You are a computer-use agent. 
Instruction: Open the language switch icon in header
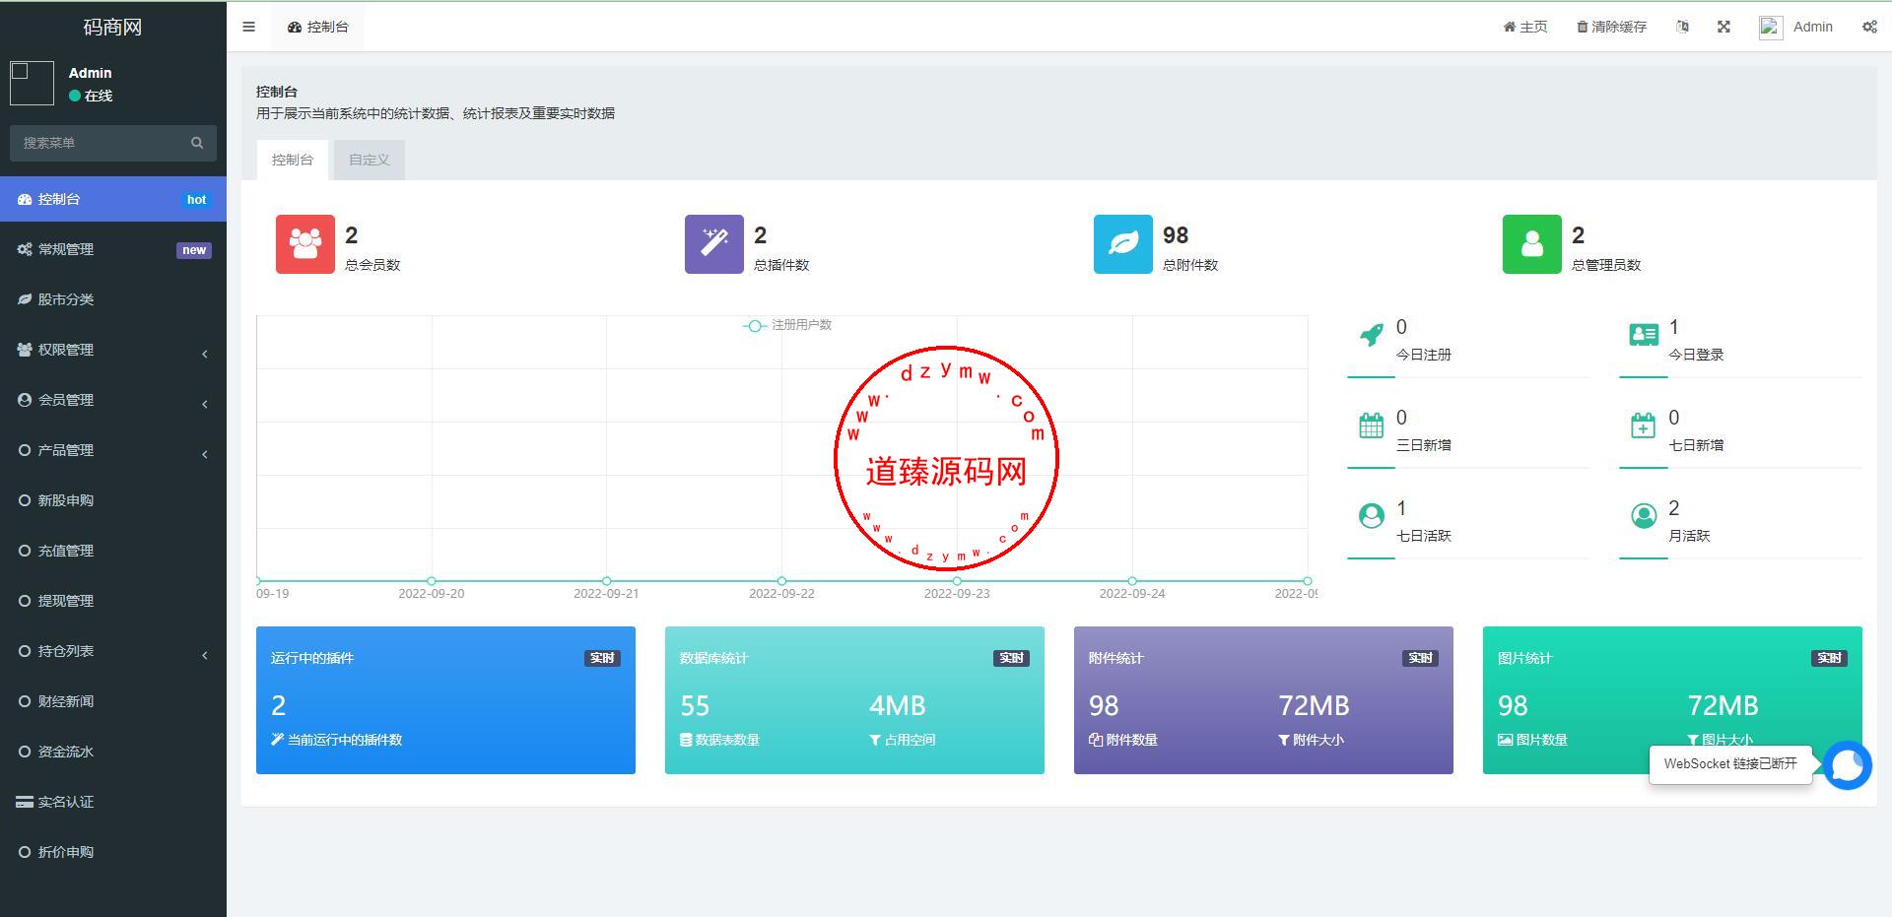pos(1683,27)
